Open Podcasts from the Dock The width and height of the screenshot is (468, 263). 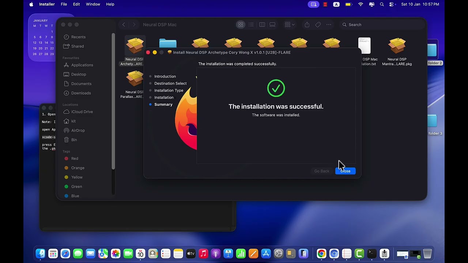(x=216, y=254)
